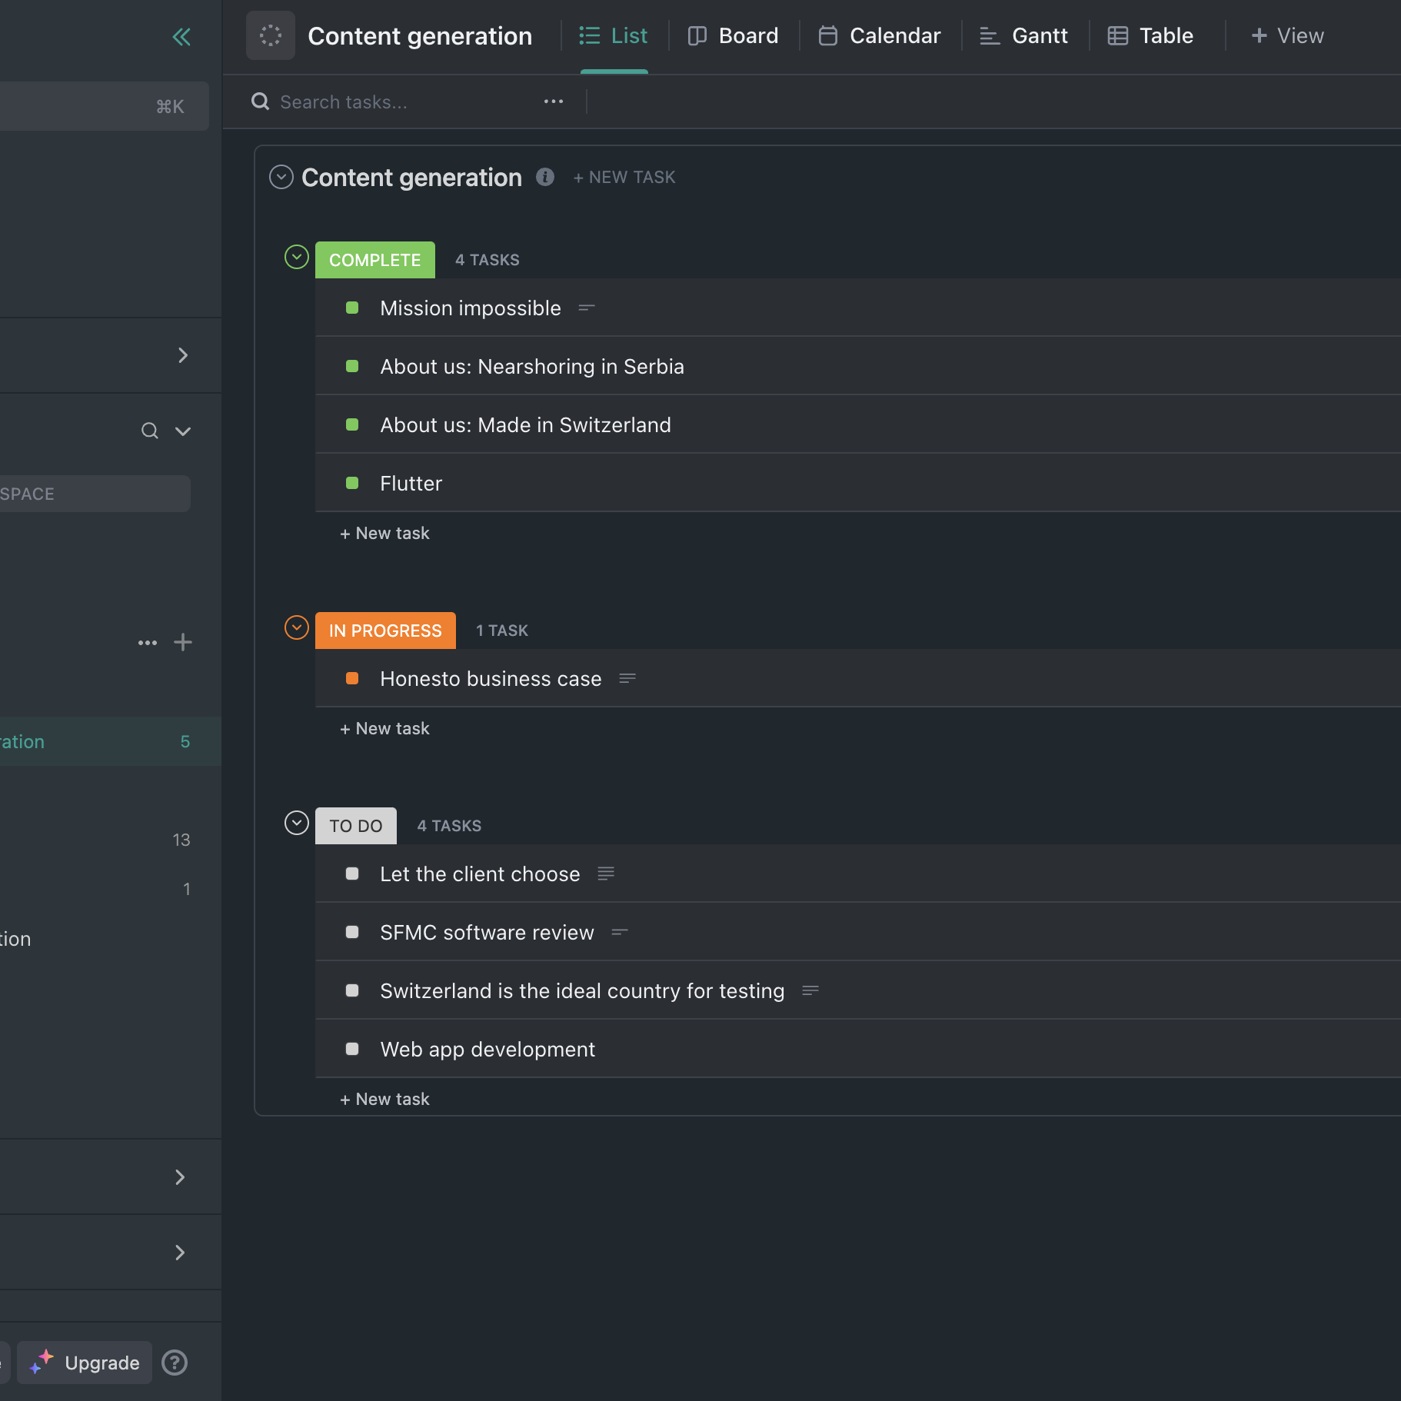The width and height of the screenshot is (1401, 1401).
Task: Collapse the Content generation list section
Action: click(281, 177)
